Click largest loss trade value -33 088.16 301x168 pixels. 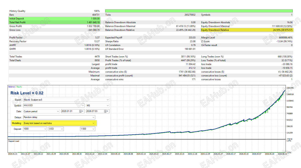coord(287,64)
